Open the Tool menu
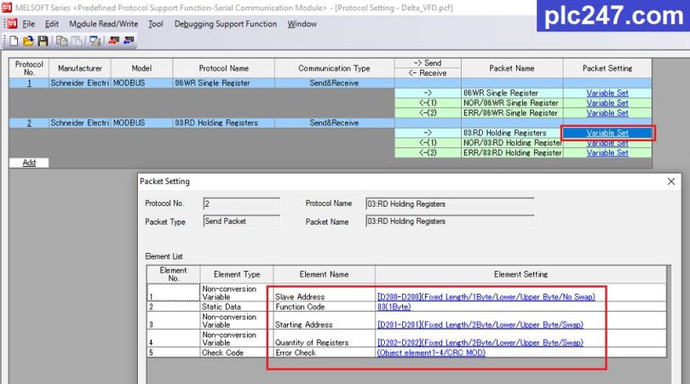Screen dimensions: 690x384 pos(155,24)
